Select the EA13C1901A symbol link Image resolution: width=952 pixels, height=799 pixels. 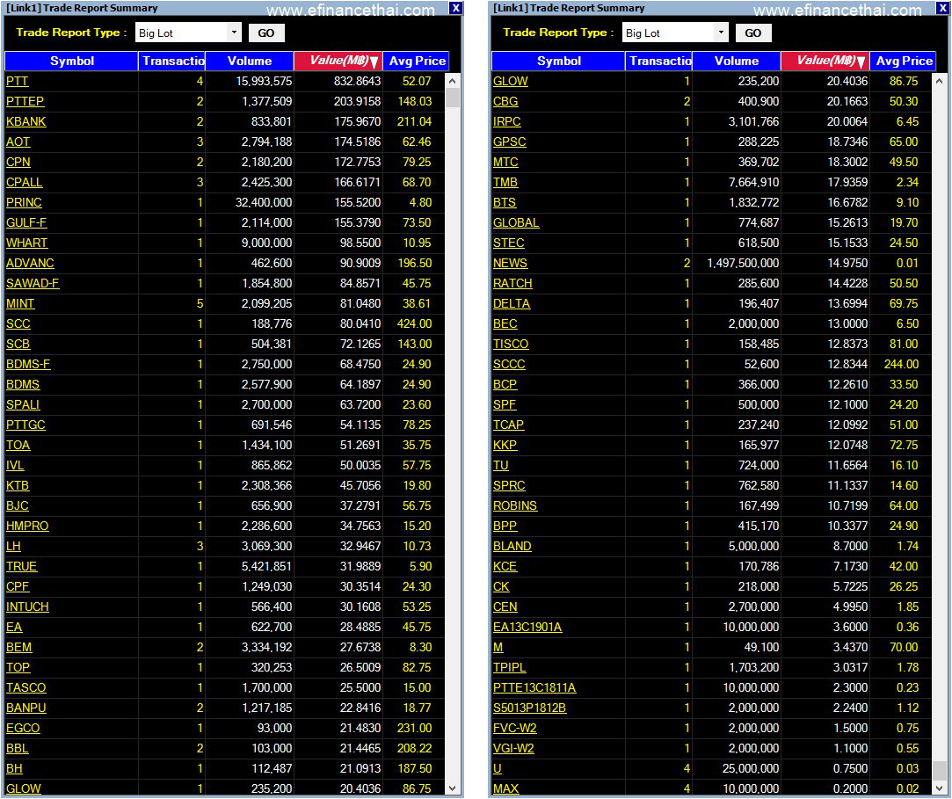coord(527,627)
